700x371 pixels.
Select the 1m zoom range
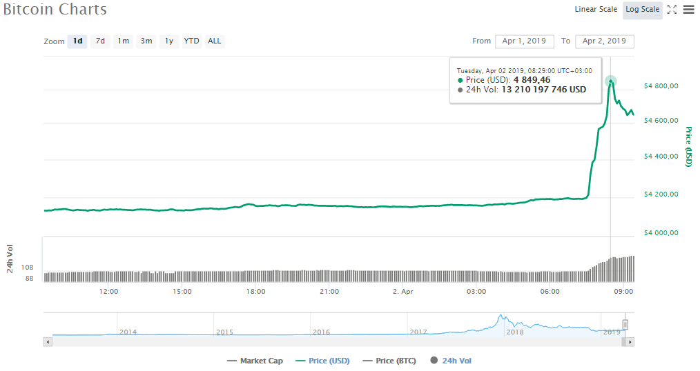123,41
